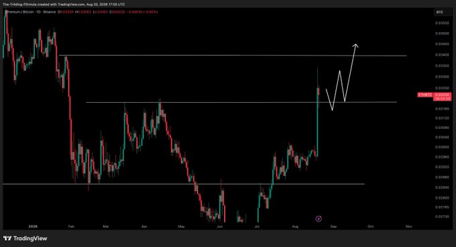456x247 pixels.
Task: Click the Mar label on time axis
Action: (106, 226)
